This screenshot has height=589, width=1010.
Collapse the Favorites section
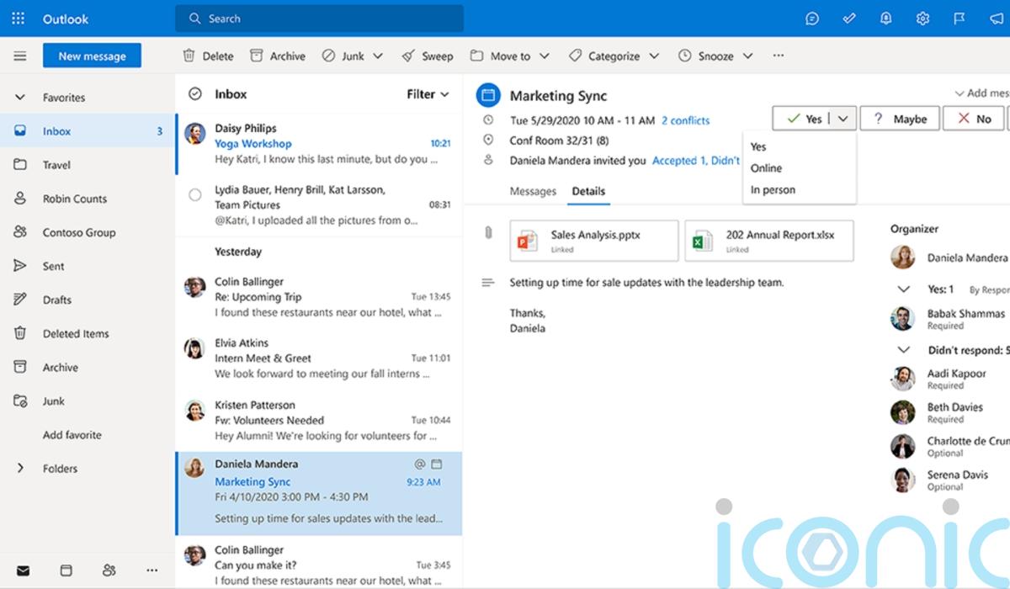pyautogui.click(x=20, y=98)
